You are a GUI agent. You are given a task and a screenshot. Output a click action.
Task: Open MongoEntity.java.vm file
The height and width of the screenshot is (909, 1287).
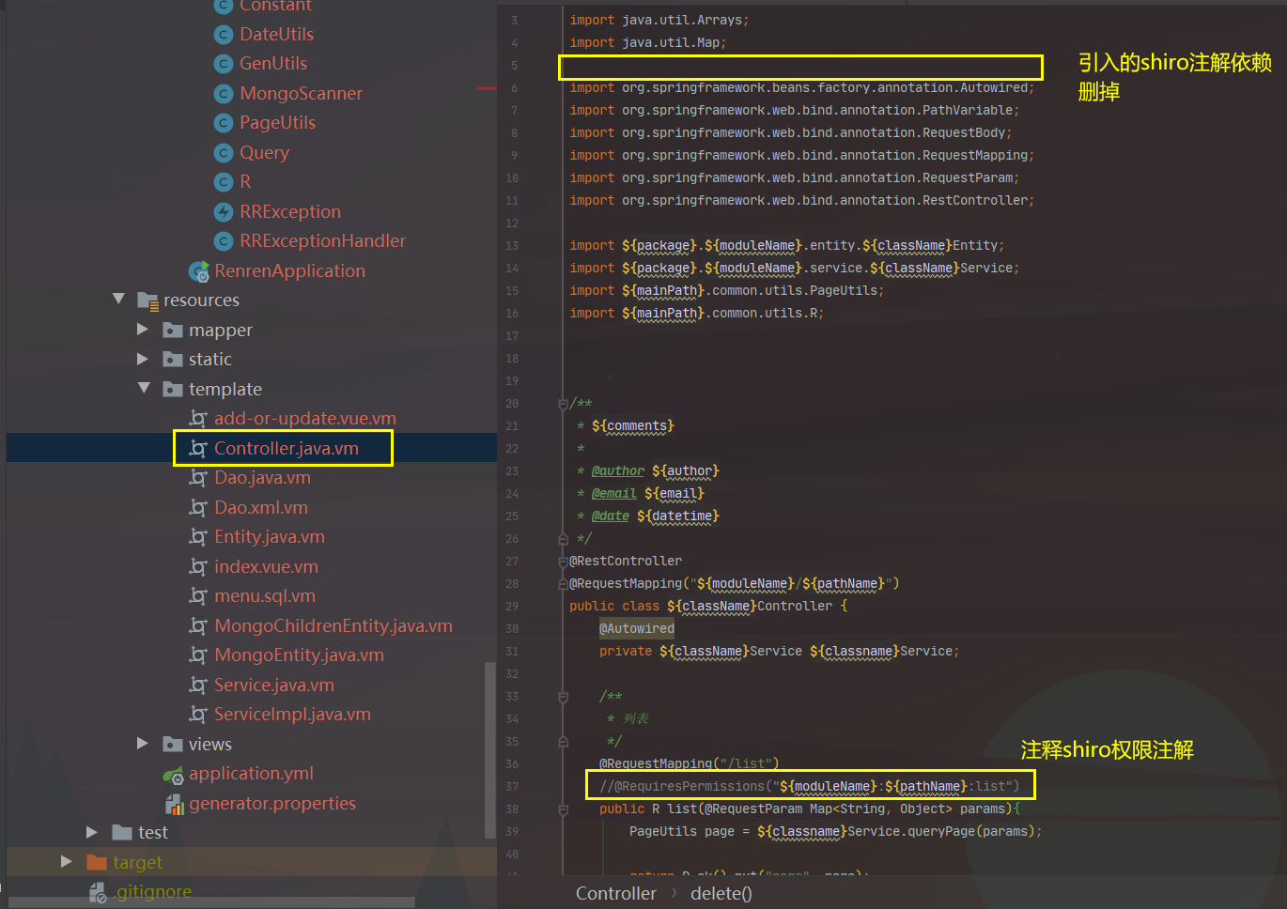[299, 655]
